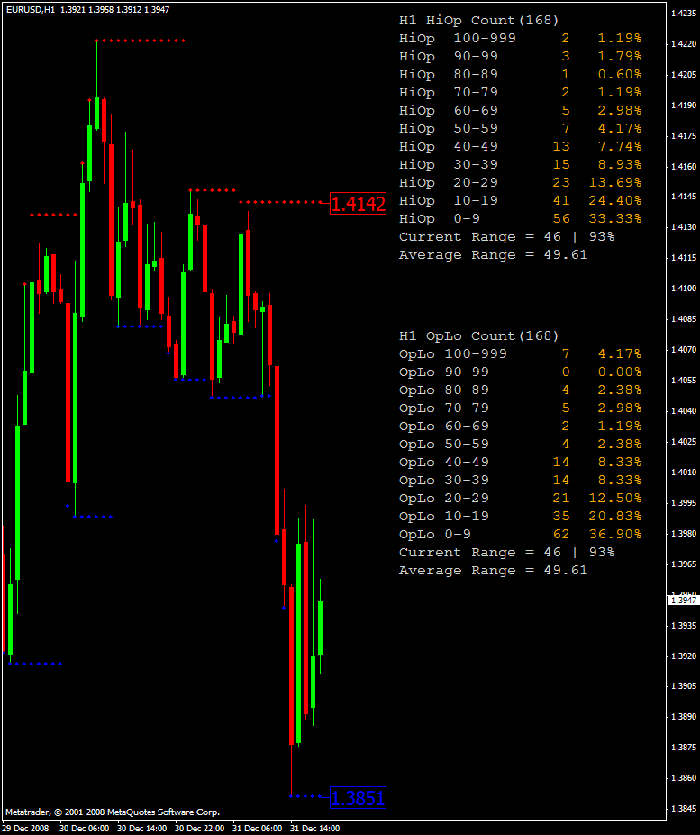
Task: Click the EURUSD,H1 chart title text
Action: pyautogui.click(x=31, y=10)
